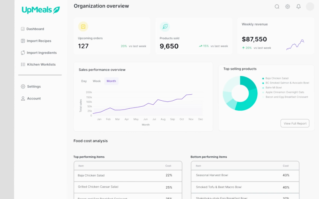Click the View Full Report button

295,123
